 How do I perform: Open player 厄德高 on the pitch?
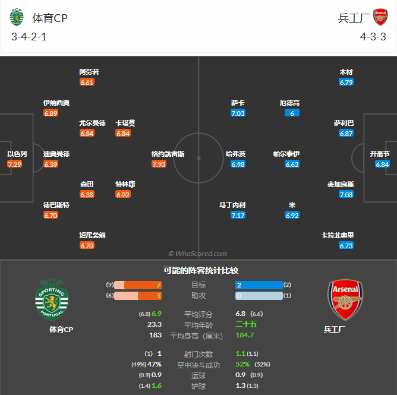[289, 103]
